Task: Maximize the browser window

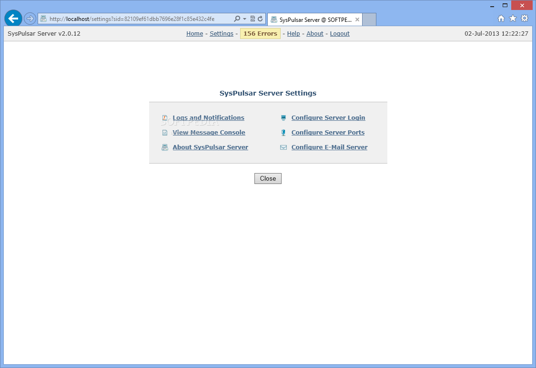Action: 505,5
